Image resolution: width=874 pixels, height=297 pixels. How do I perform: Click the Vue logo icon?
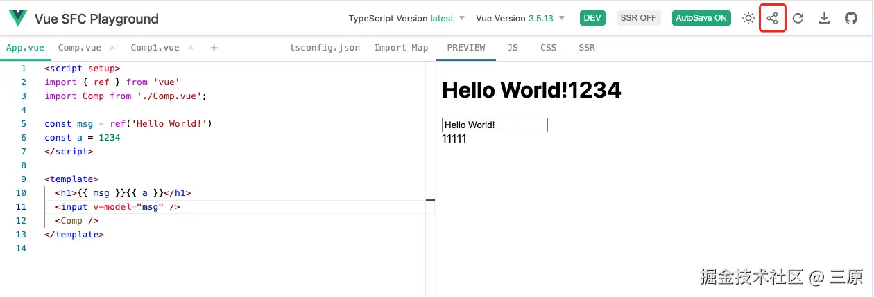[x=19, y=19]
